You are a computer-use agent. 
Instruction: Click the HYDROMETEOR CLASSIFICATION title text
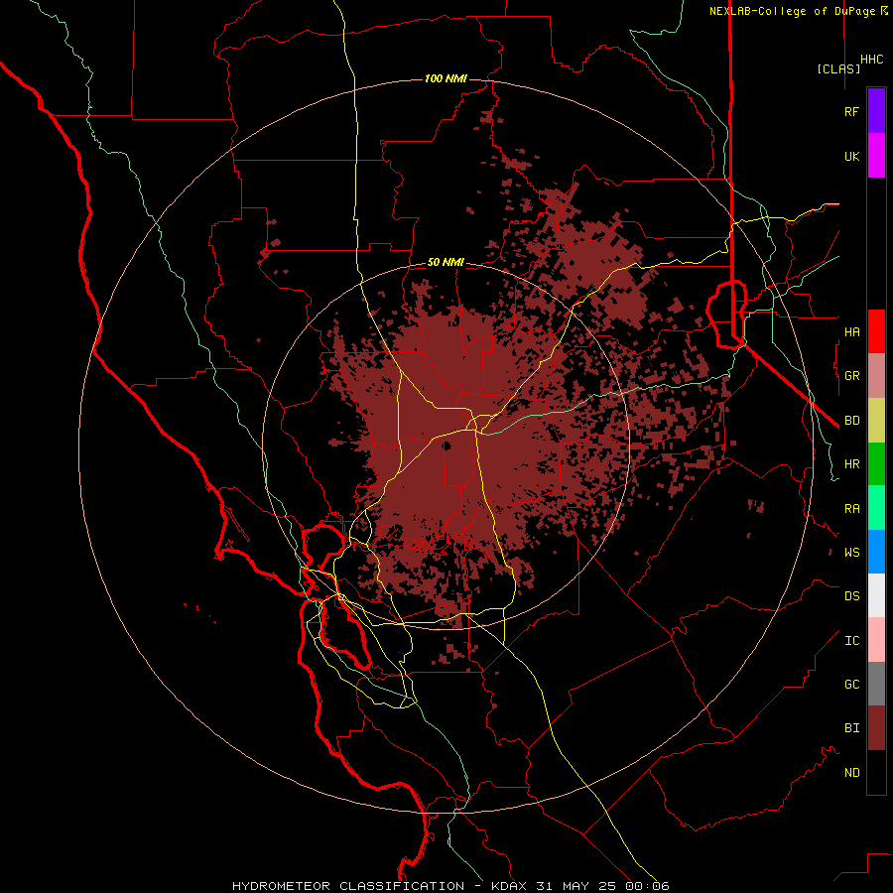click(348, 886)
